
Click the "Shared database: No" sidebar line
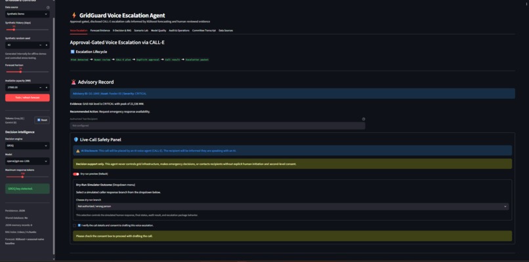click(16, 218)
